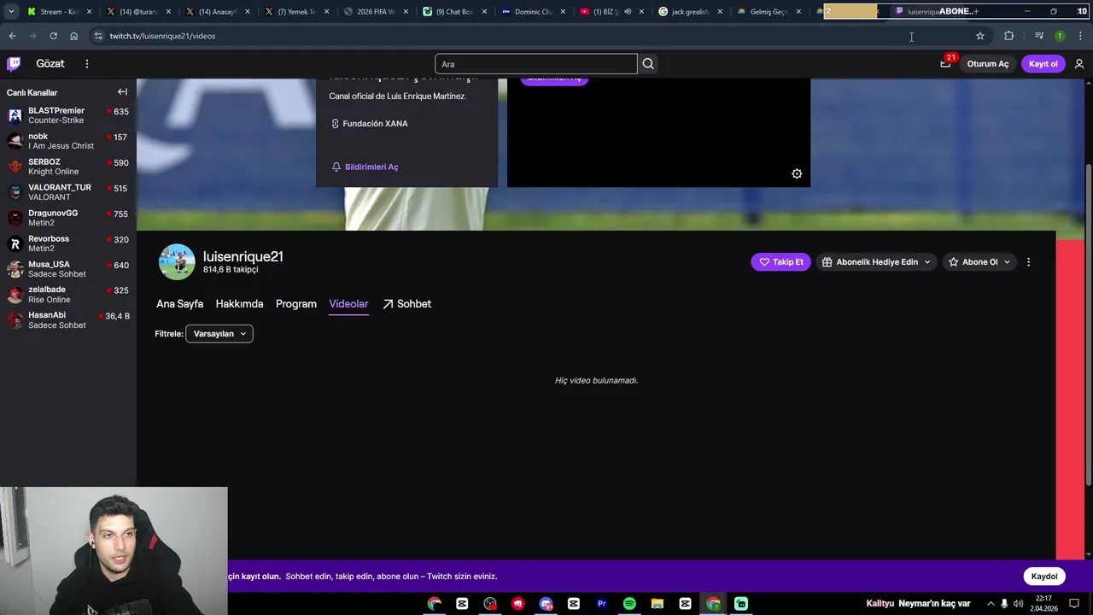Open File Explorer from the taskbar
This screenshot has height=615, width=1093.
[658, 604]
